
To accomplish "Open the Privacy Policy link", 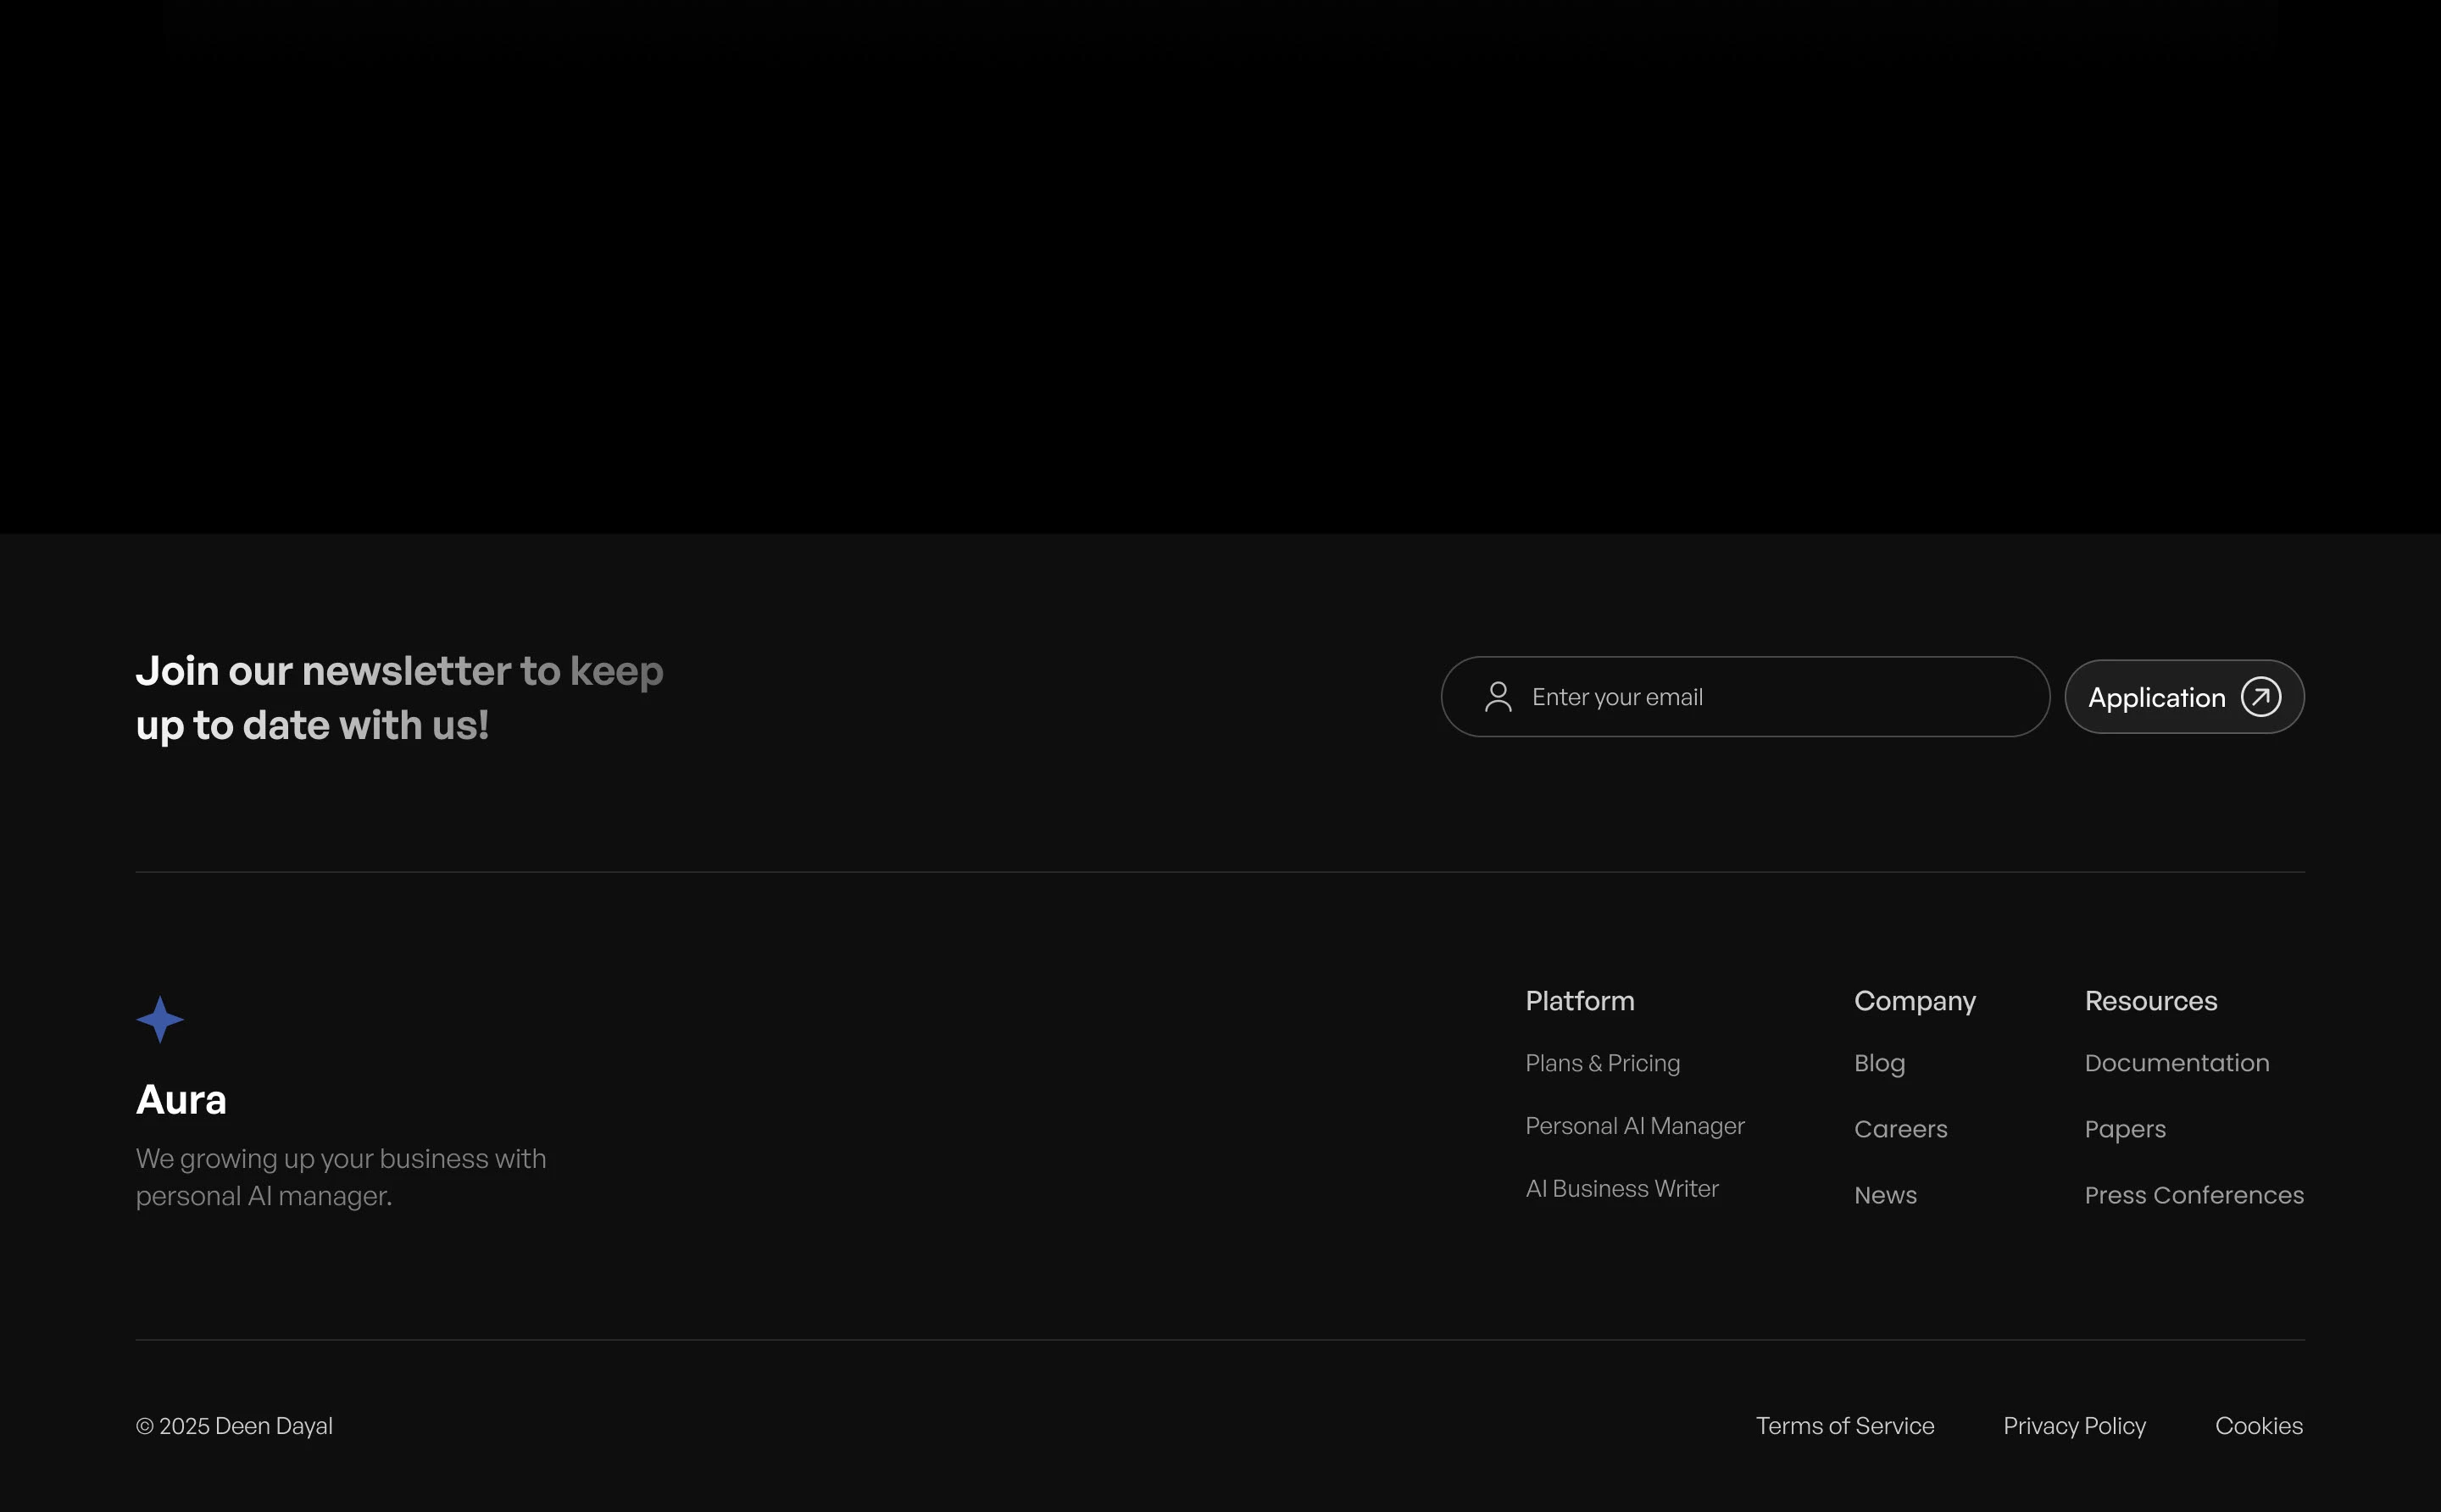I will [x=2075, y=1426].
